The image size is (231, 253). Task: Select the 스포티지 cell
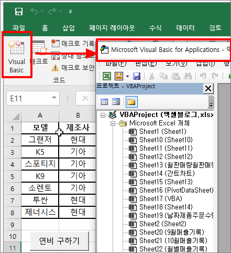[x=40, y=164]
